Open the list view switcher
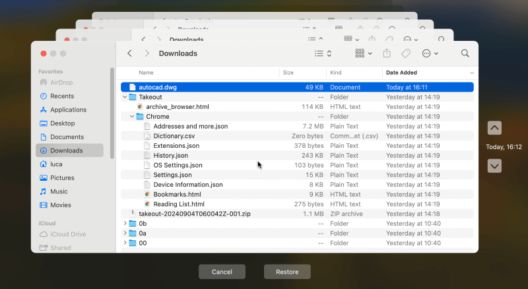Image resolution: width=528 pixels, height=289 pixels. tap(323, 53)
